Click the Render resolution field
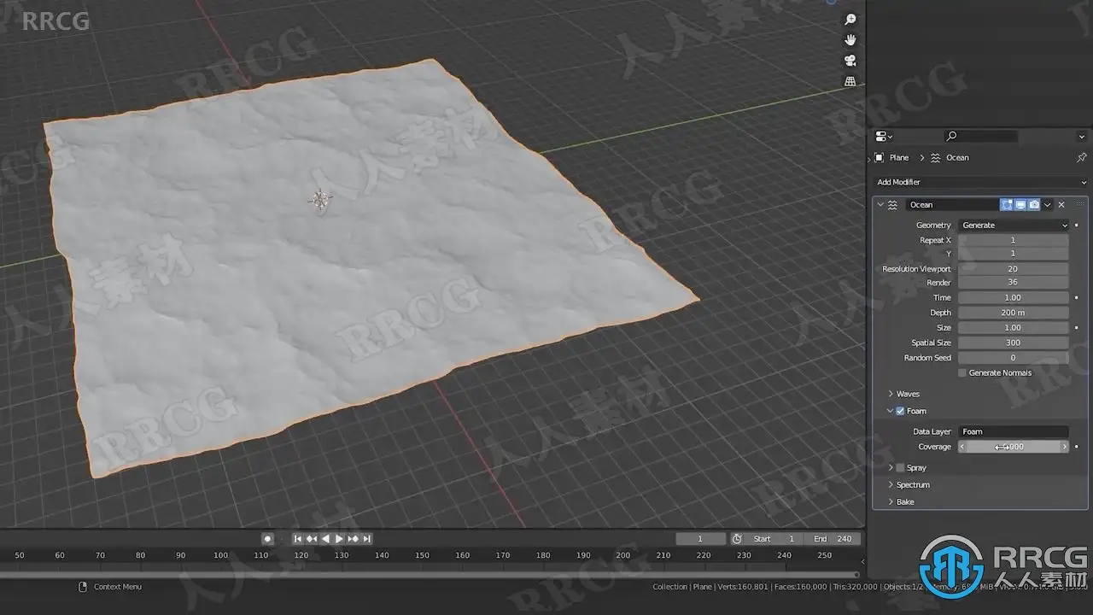Viewport: 1093px width, 615px height. [1014, 283]
